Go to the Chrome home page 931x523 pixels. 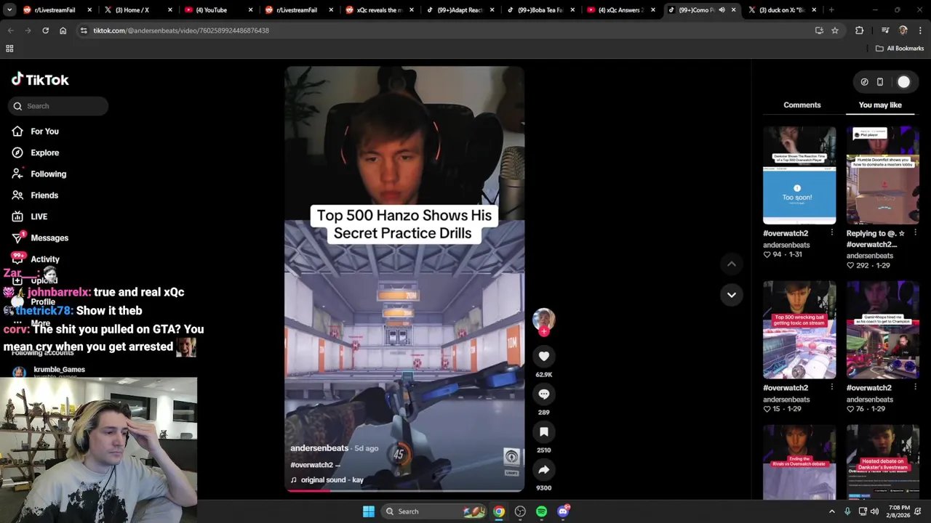tap(63, 31)
